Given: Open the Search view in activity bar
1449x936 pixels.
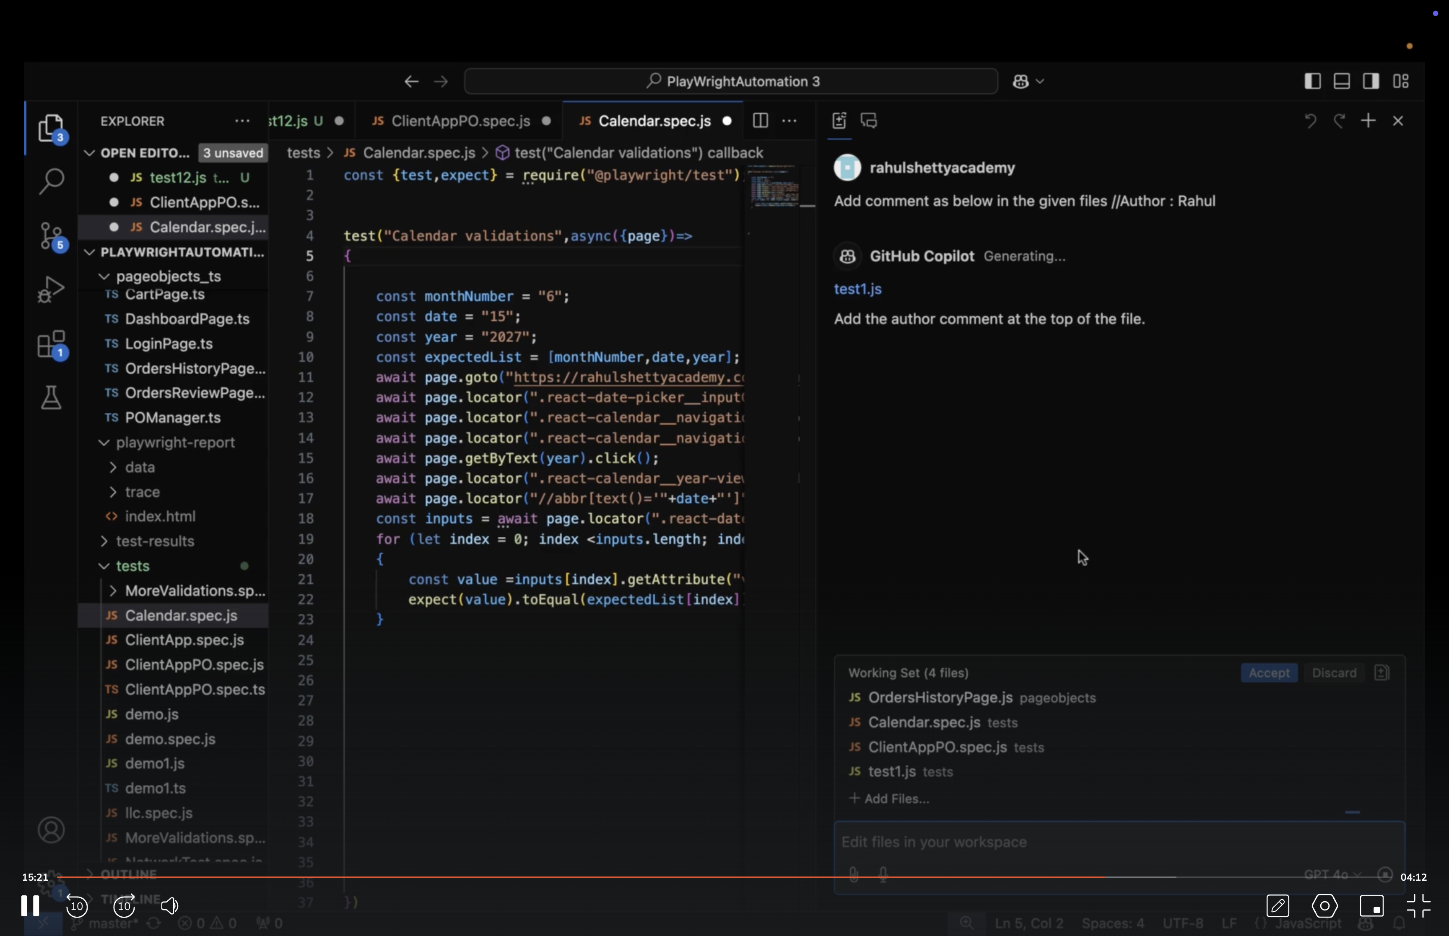Looking at the screenshot, I should coord(51,182).
